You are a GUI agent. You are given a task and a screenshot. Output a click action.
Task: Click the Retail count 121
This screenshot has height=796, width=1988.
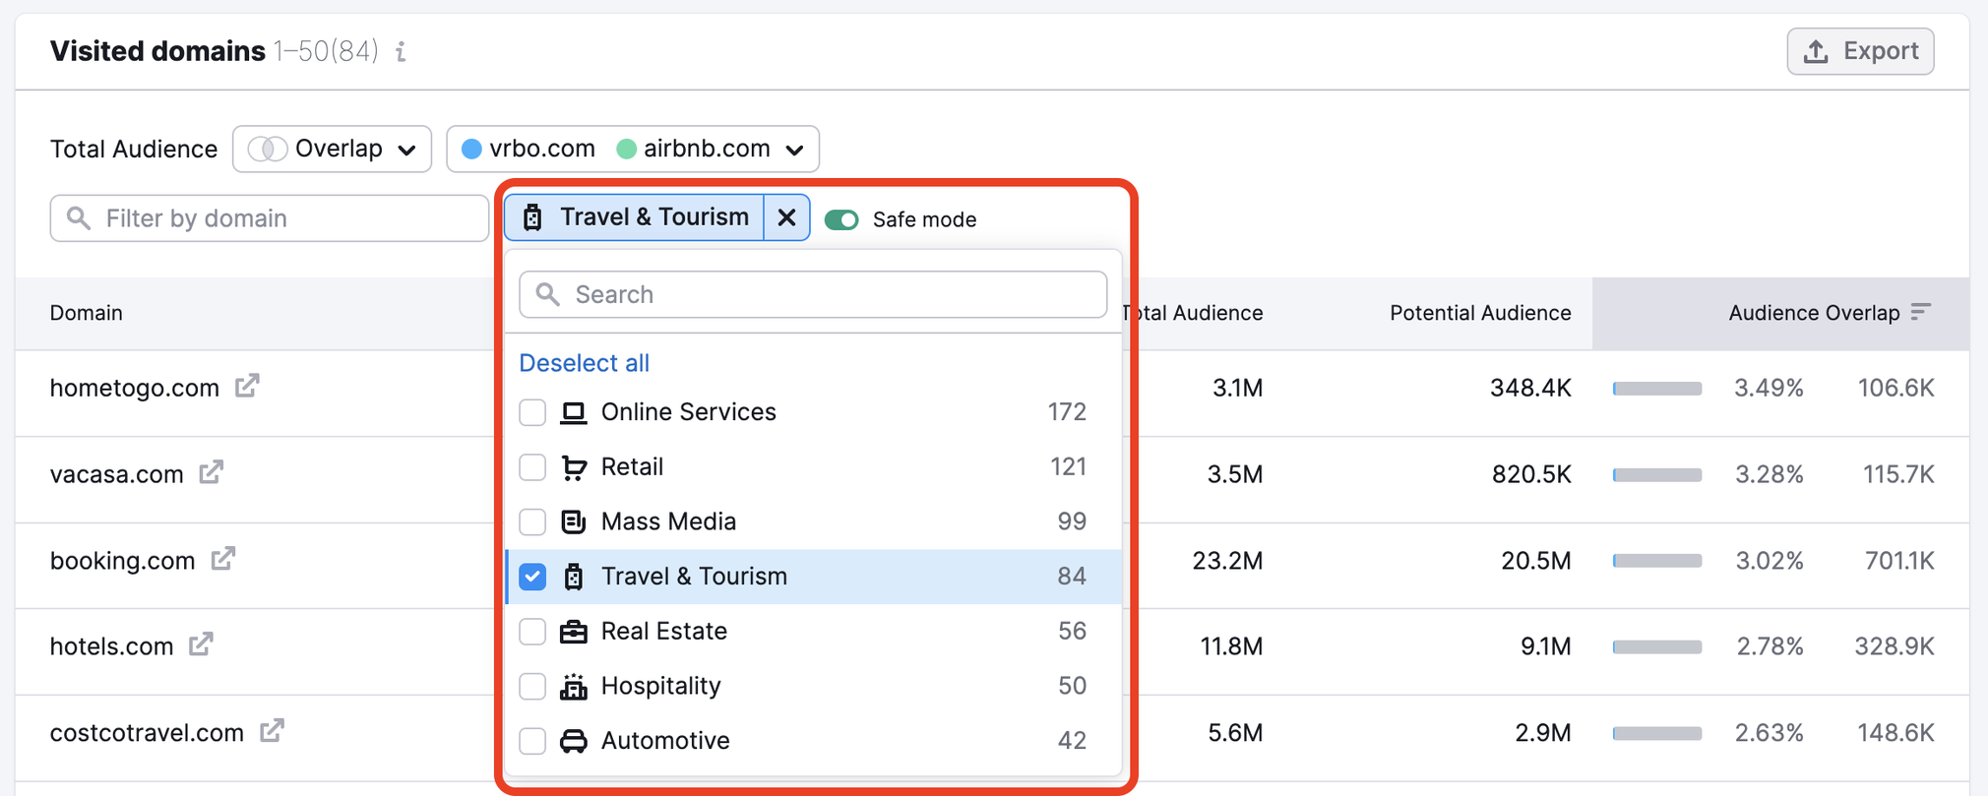[1068, 467]
